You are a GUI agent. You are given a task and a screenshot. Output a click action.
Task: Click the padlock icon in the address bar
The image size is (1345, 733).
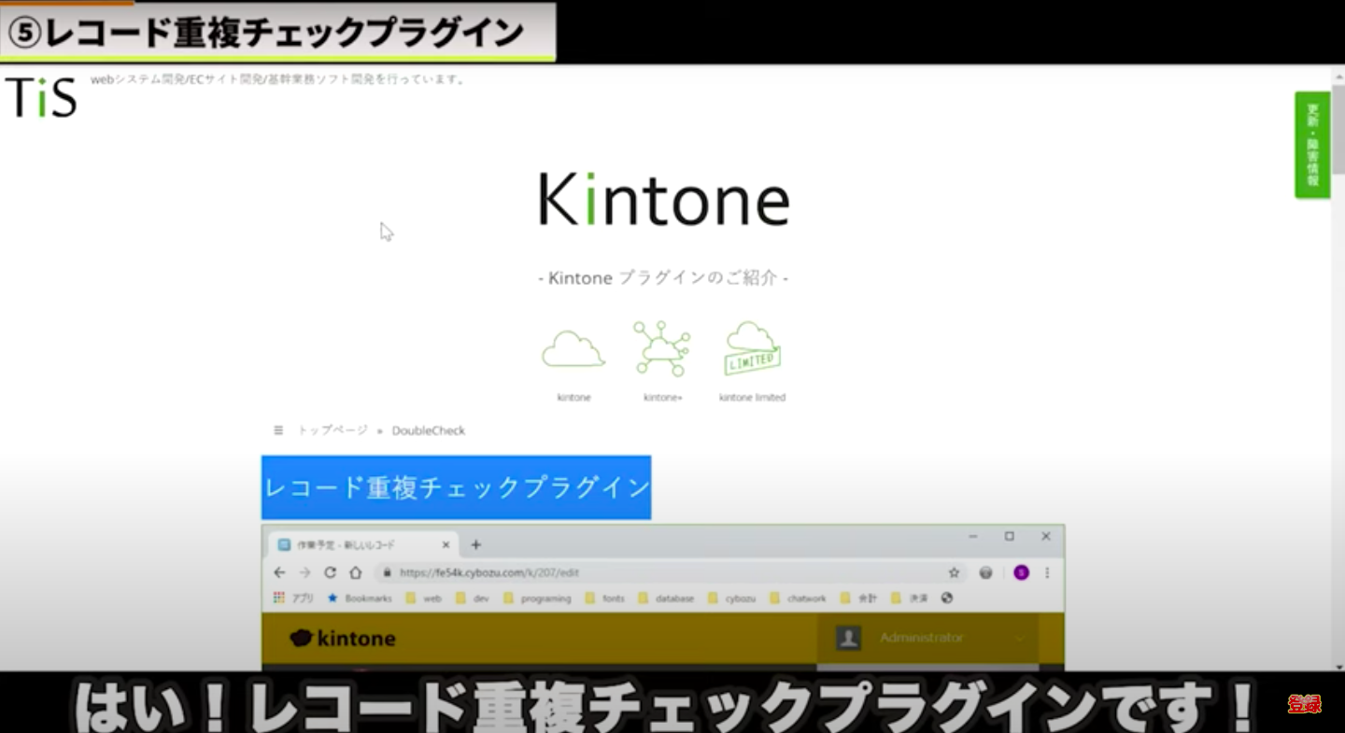387,572
